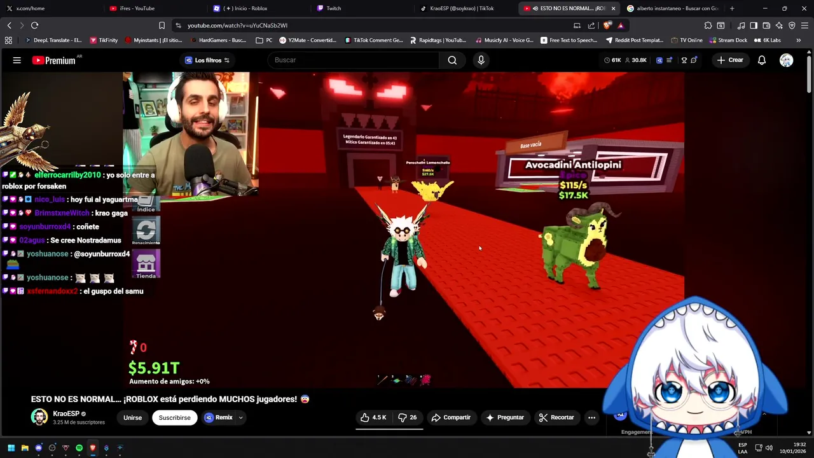Bookmark this page with bookmark icon
The height and width of the screenshot is (458, 814).
click(162, 25)
